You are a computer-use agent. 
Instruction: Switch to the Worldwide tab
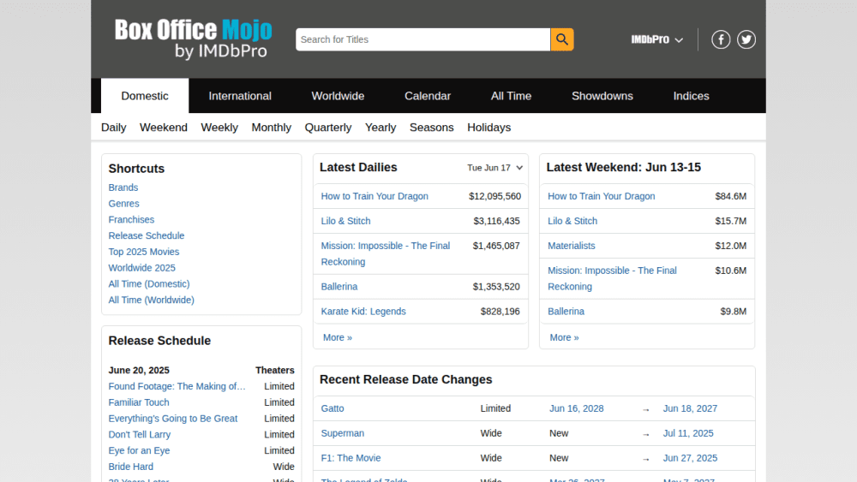(x=338, y=96)
